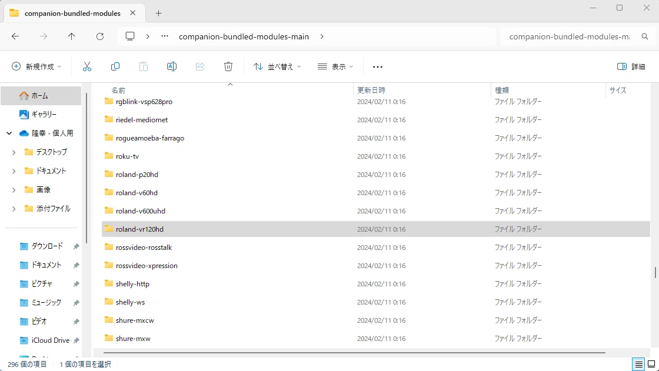The image size is (659, 371).
Task: Click the Rename icon in toolbar
Action: coord(171,66)
